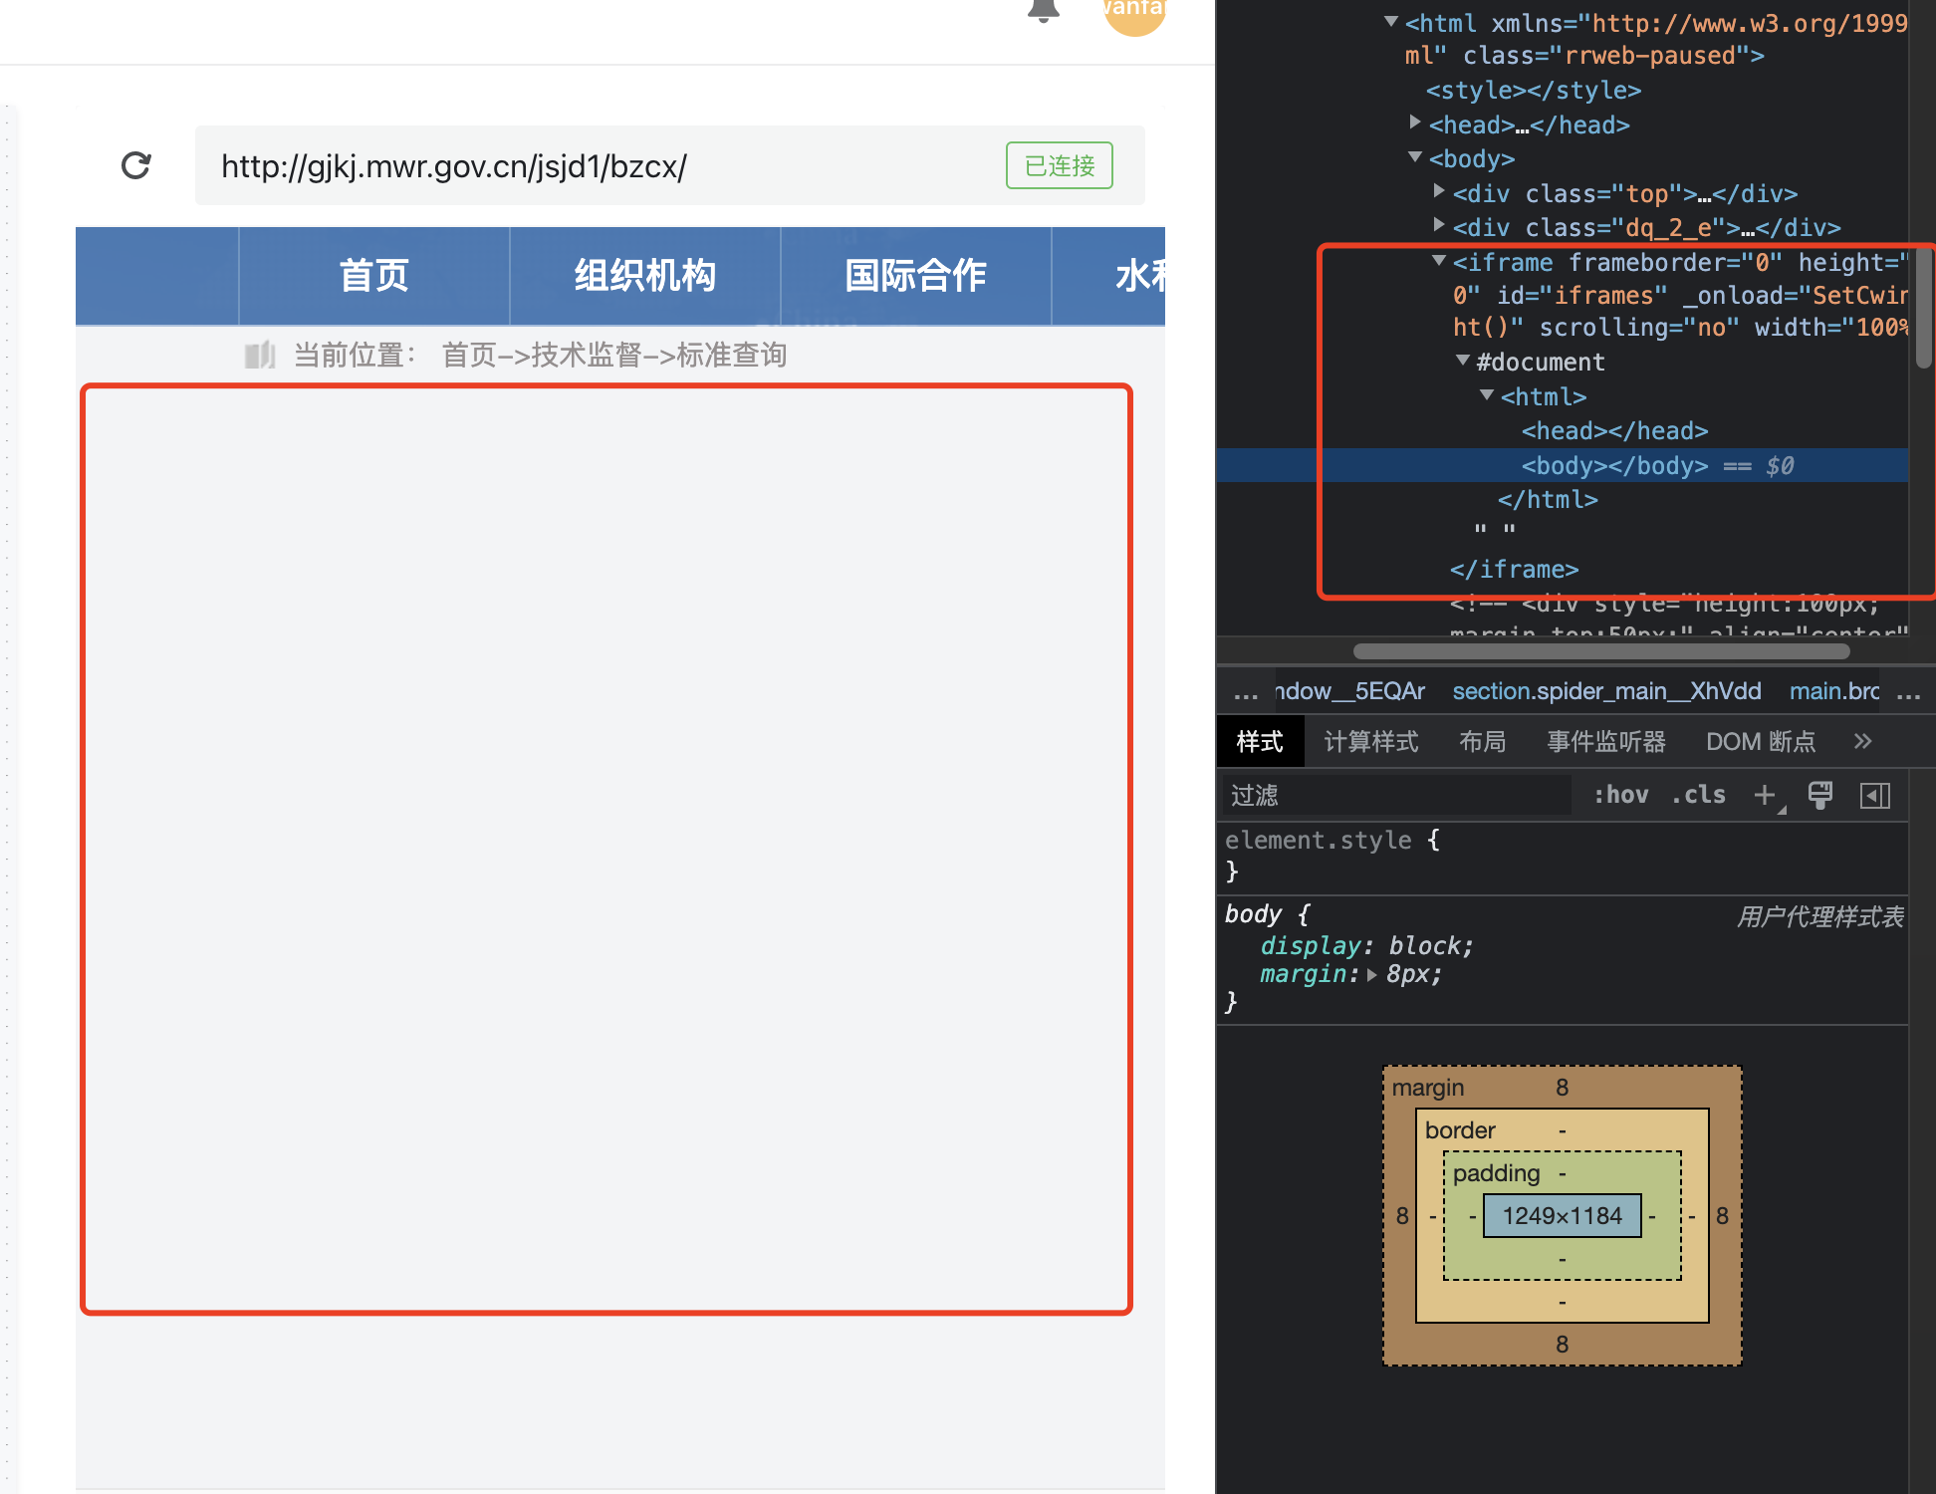Collapse the <body> node disclosure triangle
Viewport: 1936px width, 1494px height.
1414,156
